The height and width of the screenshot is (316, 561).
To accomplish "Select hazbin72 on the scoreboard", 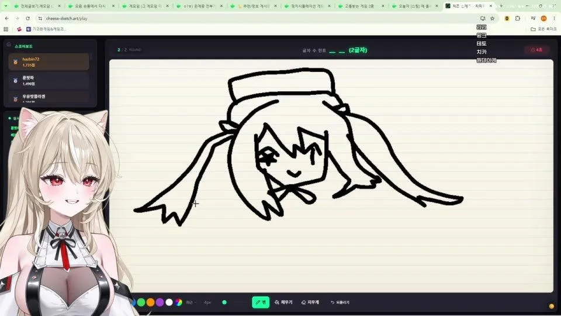I will (49, 62).
